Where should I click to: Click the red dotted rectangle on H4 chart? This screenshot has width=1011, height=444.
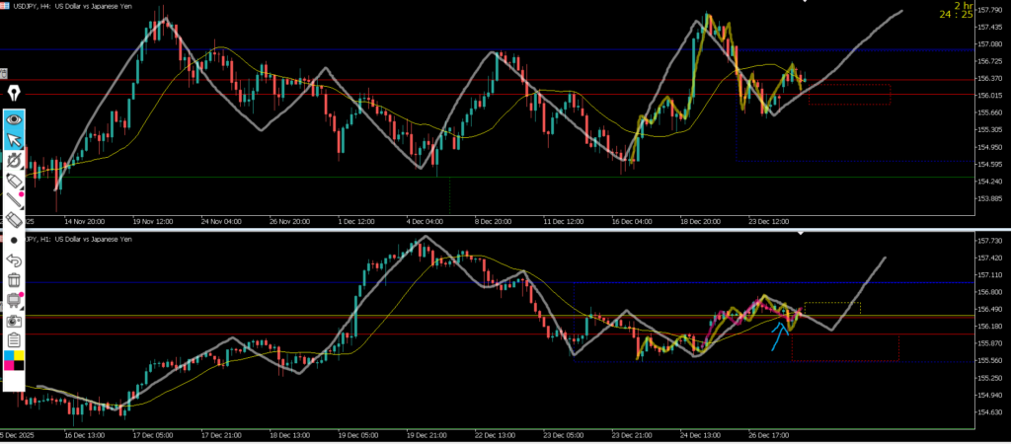(849, 94)
